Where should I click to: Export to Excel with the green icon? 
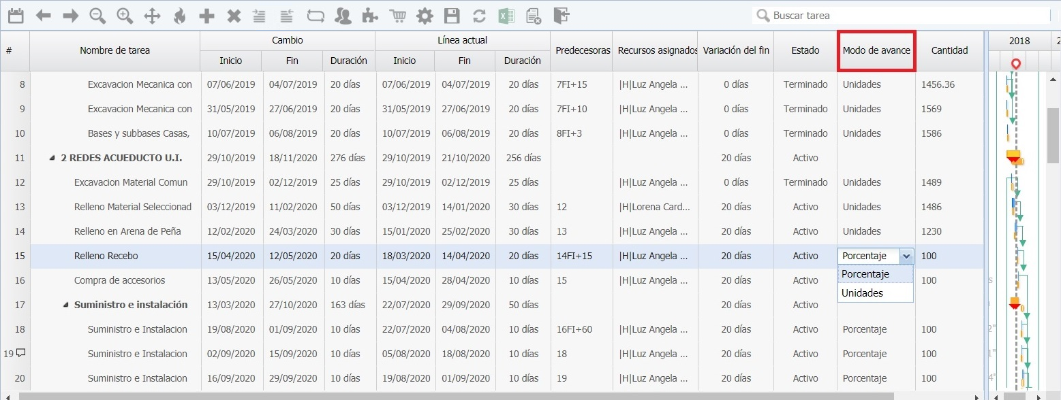tap(506, 16)
